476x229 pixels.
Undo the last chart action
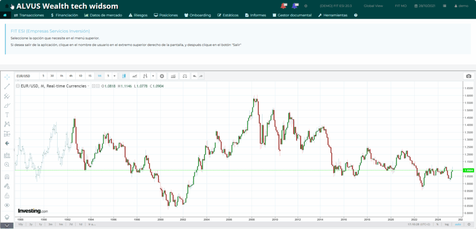pyautogui.click(x=194, y=76)
